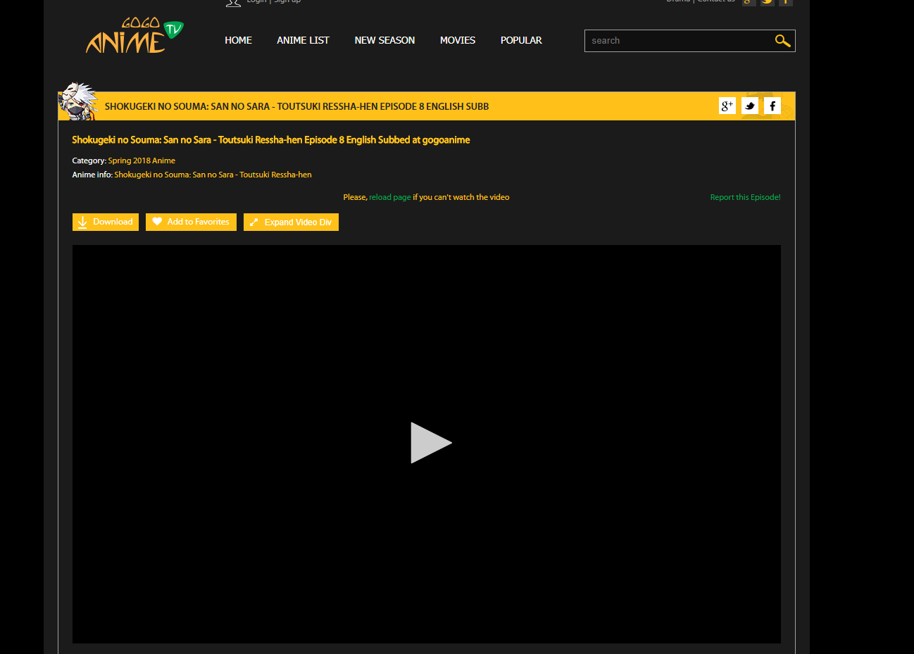Image resolution: width=914 pixels, height=654 pixels.
Task: Open the Anime List page
Action: pos(303,40)
